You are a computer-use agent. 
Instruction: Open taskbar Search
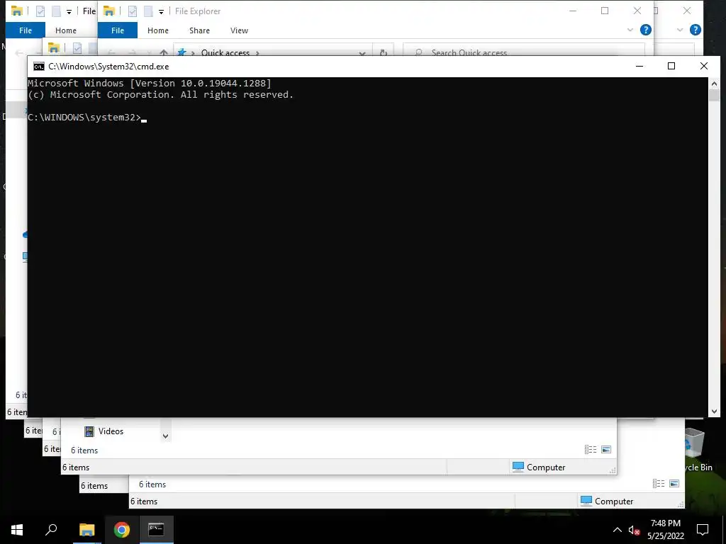tap(51, 530)
